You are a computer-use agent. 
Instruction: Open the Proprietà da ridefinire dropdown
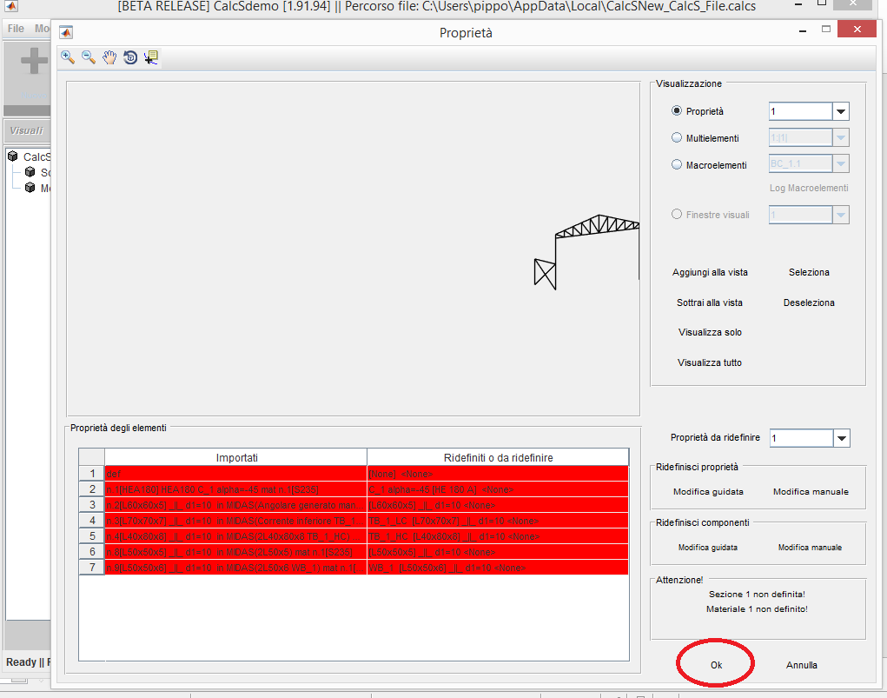(841, 438)
